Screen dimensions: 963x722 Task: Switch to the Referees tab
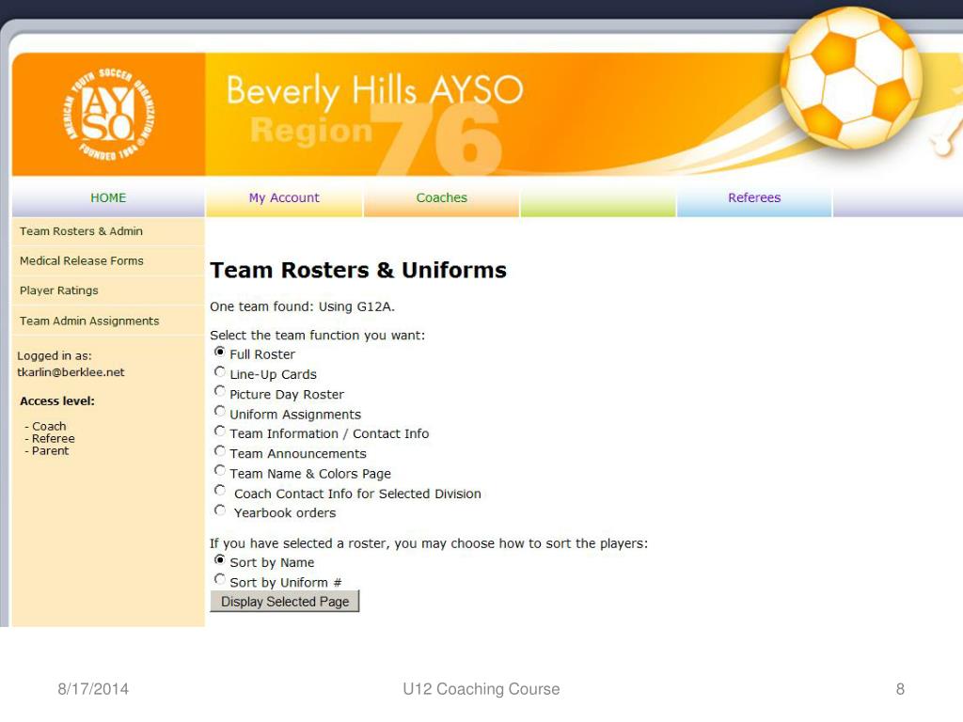point(754,197)
